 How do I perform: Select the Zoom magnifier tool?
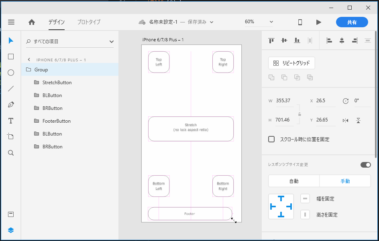pyautogui.click(x=10, y=152)
